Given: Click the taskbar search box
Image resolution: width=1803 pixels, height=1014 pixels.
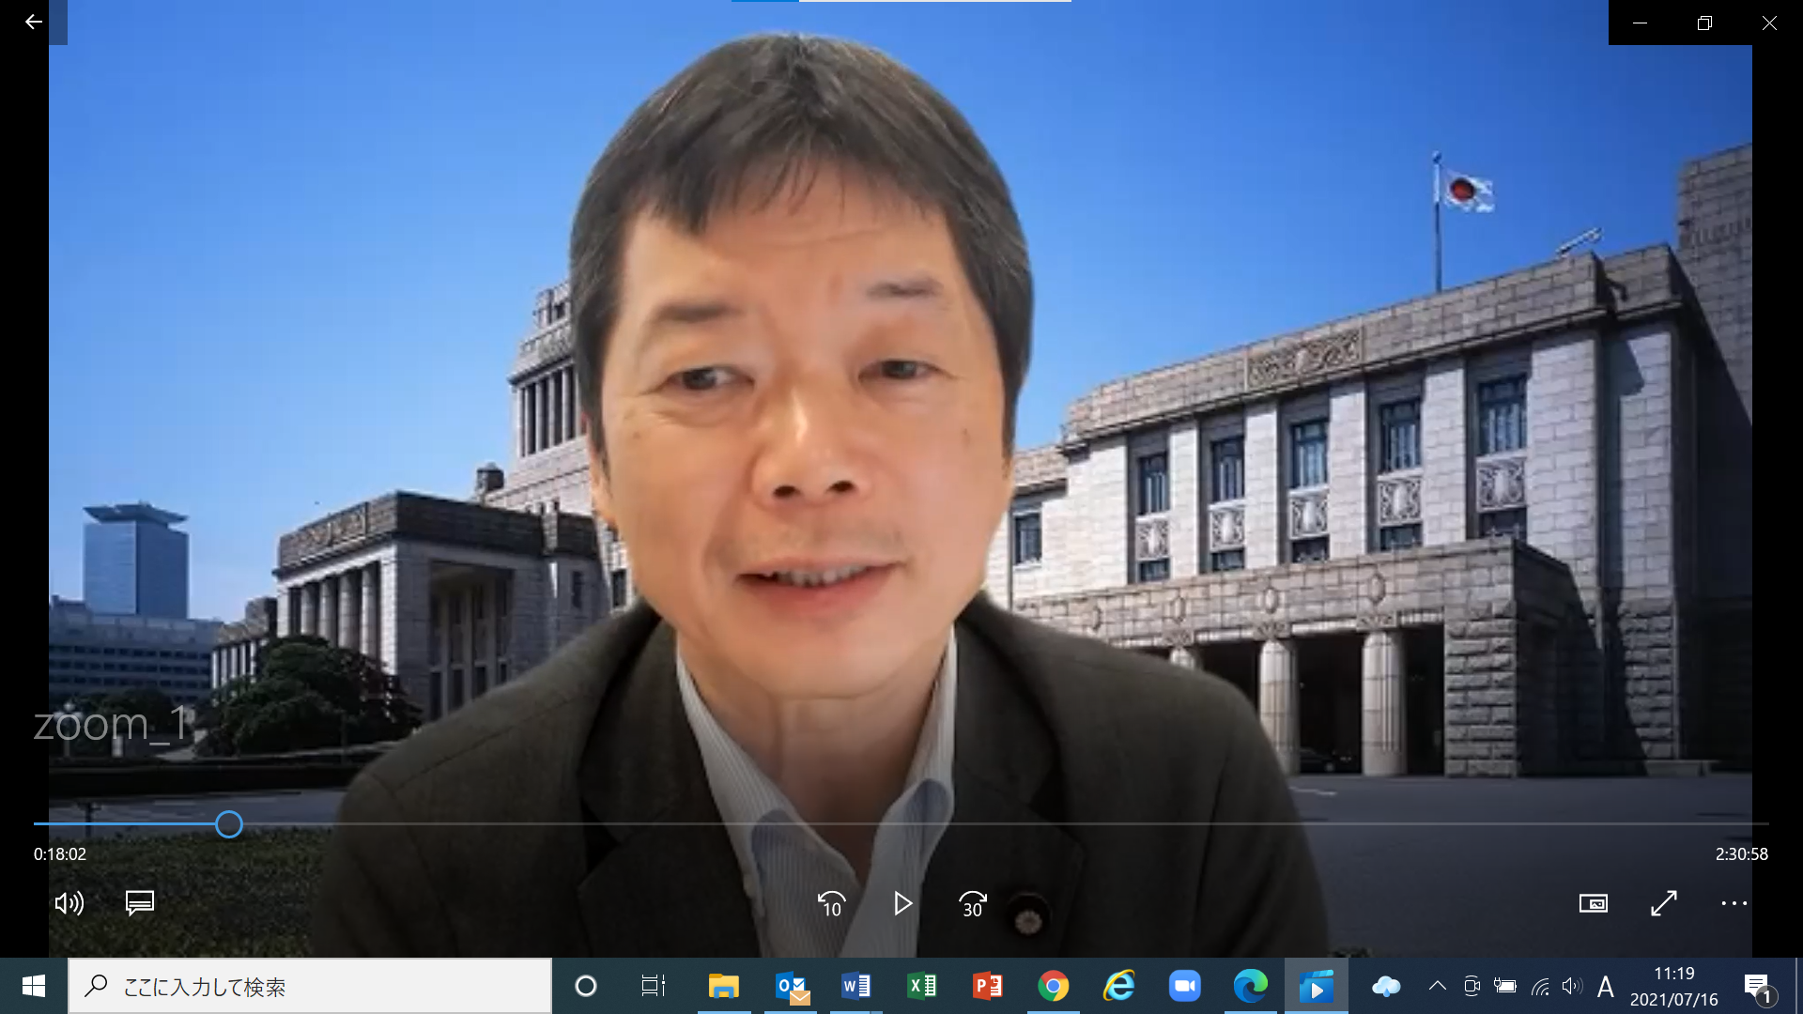Looking at the screenshot, I should pyautogui.click(x=310, y=986).
